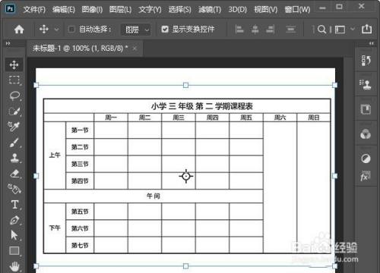Click the left-middle transform handle
380x273 pixels.
pyautogui.click(x=36, y=176)
